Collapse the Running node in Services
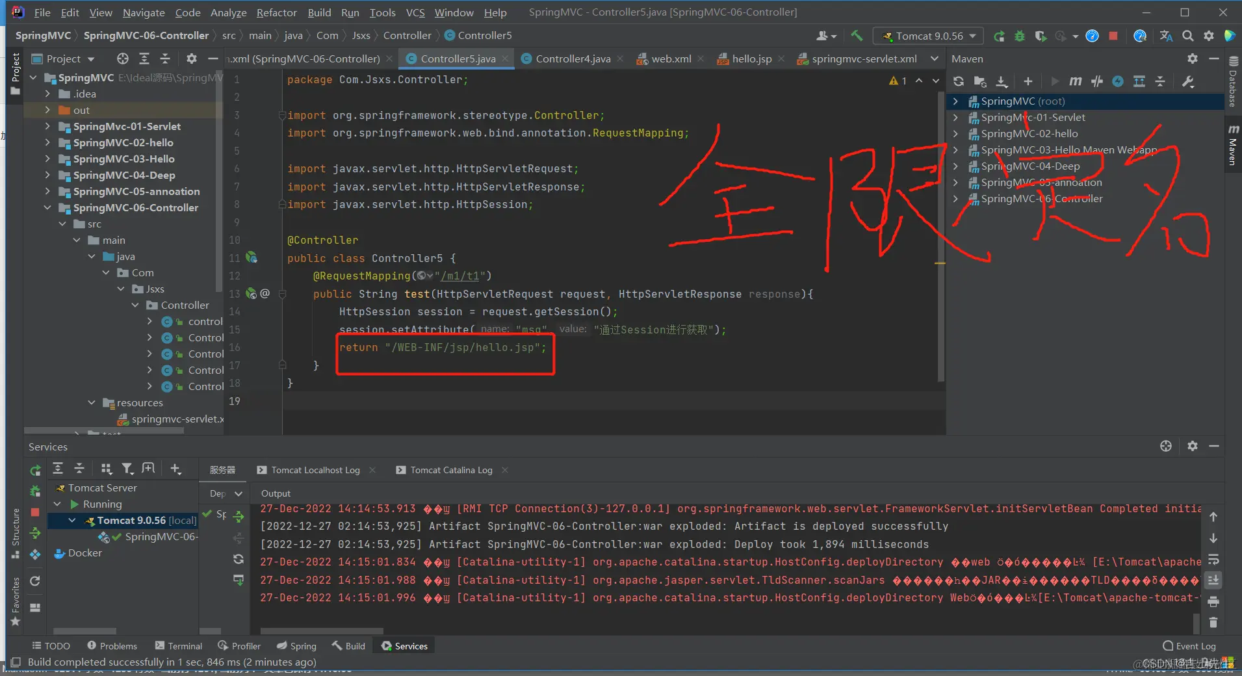 pos(58,504)
